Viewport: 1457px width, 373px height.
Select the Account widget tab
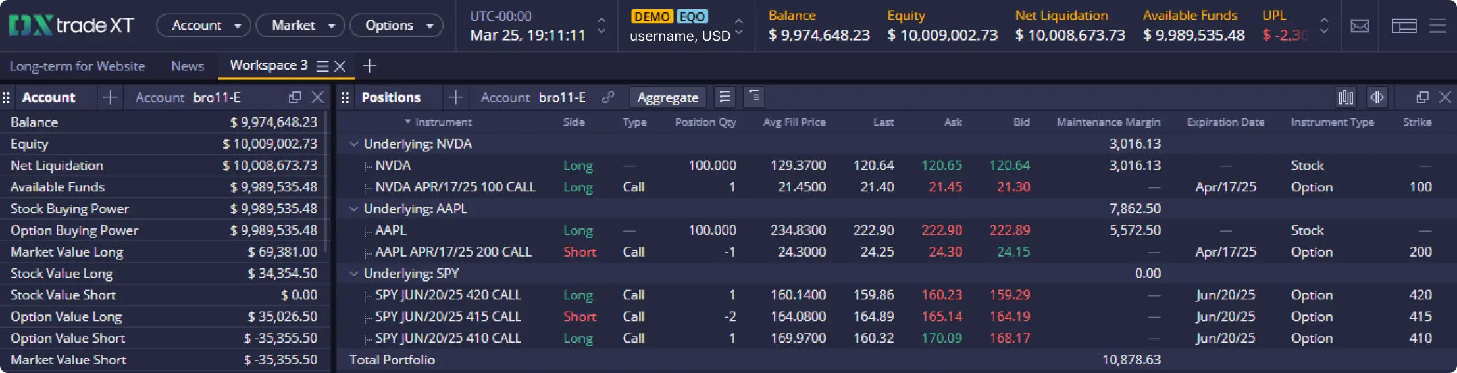[x=49, y=97]
